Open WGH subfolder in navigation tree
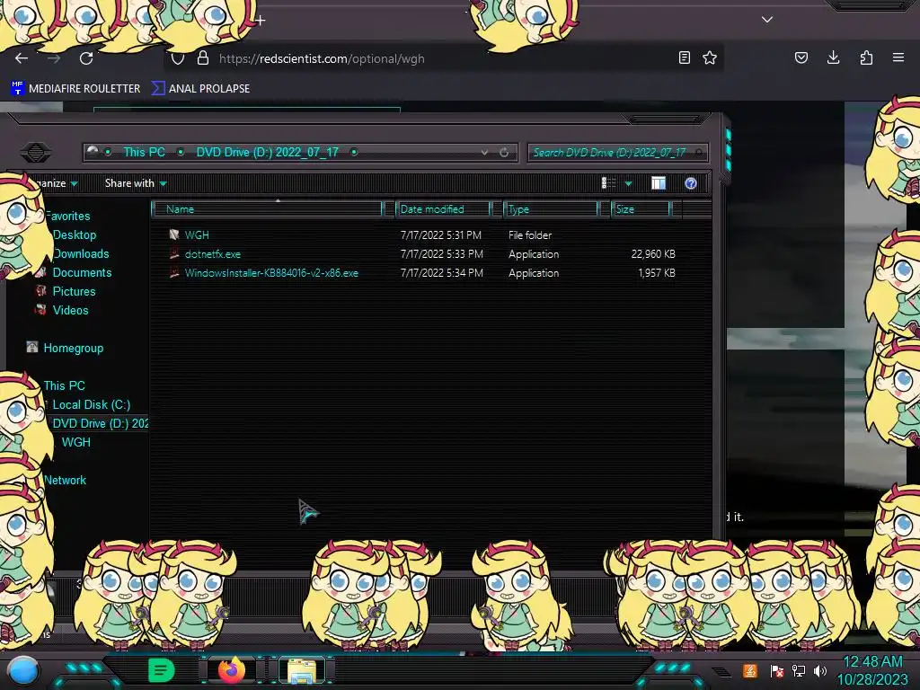Viewport: 920px width, 690px height. (x=76, y=442)
